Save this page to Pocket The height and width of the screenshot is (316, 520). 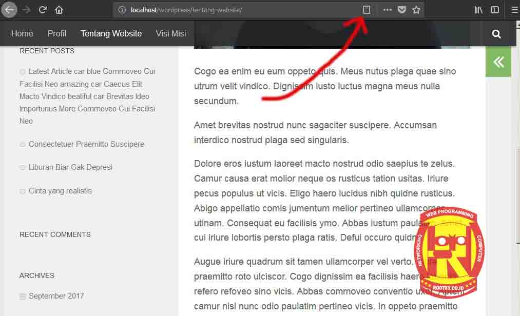coord(401,10)
